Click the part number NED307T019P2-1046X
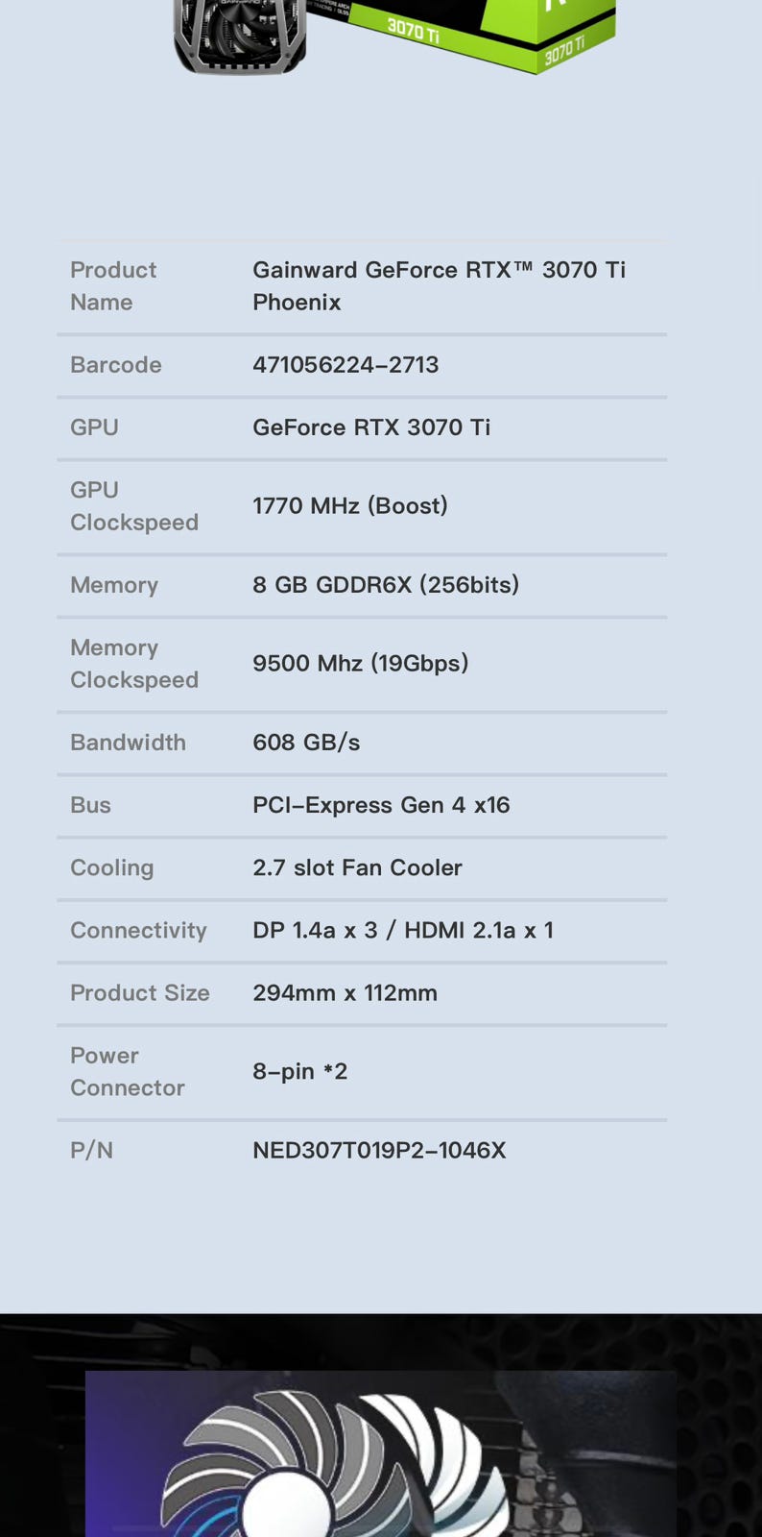This screenshot has height=1537, width=762. (x=379, y=1151)
